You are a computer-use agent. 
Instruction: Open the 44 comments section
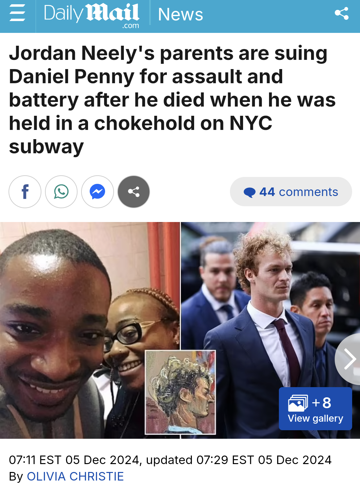click(x=291, y=192)
